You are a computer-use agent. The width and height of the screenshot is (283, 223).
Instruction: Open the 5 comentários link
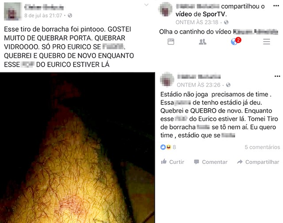262,147
